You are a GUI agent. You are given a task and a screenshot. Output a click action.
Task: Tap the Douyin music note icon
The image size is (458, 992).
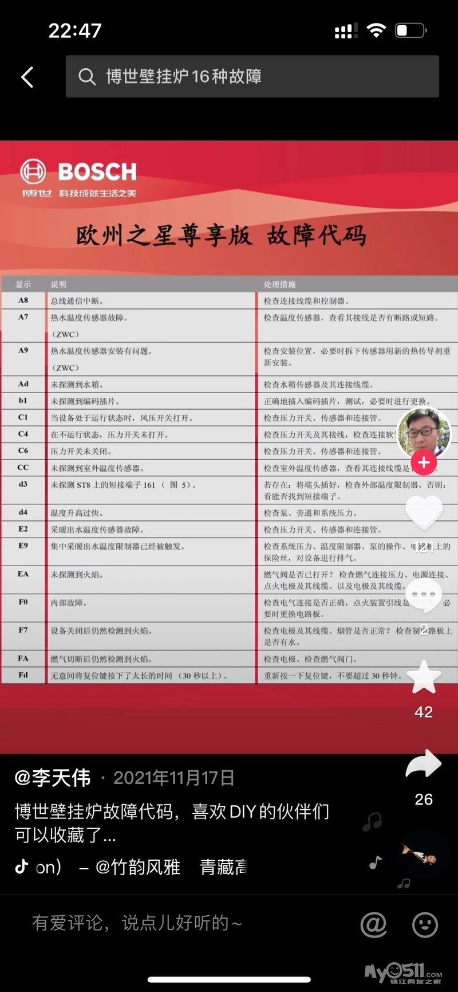tap(21, 866)
